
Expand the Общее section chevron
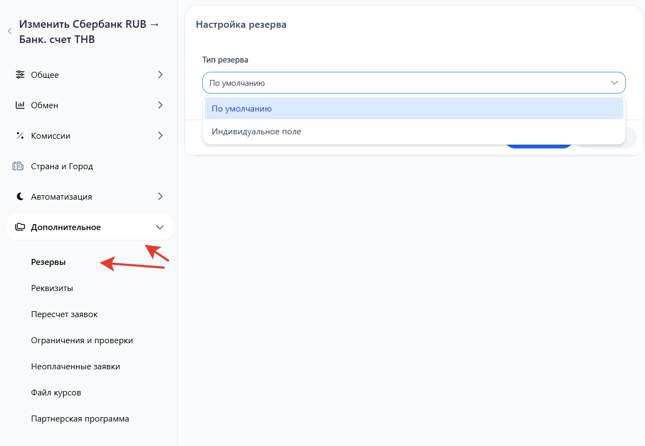(160, 75)
